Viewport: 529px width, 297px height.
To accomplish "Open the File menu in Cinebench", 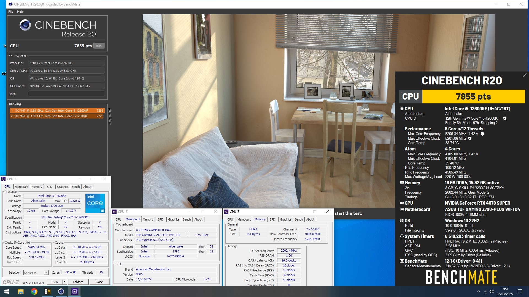I will point(11,12).
